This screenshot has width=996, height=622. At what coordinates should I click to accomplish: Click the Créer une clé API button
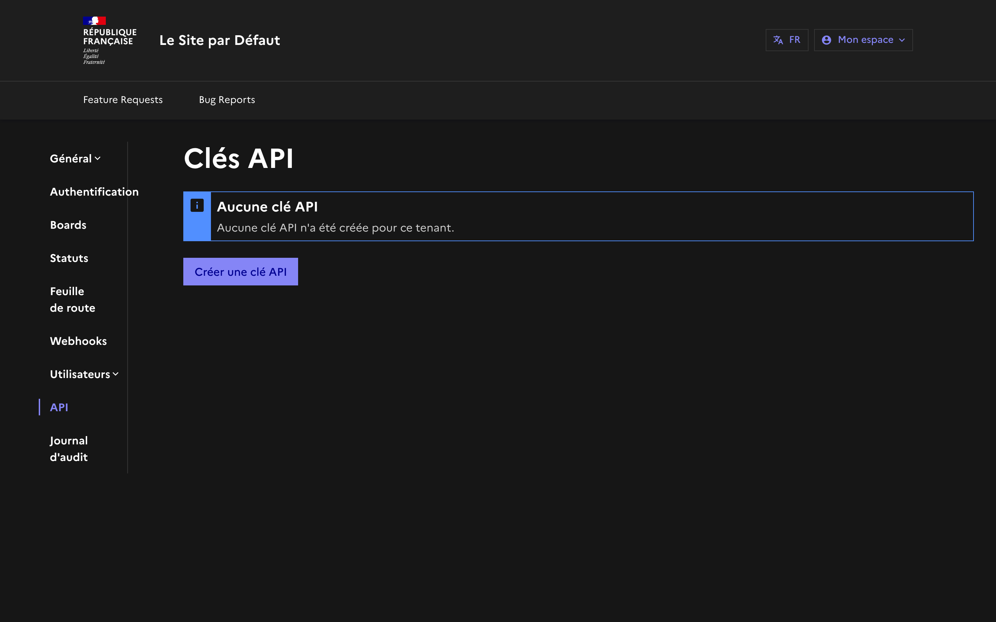click(x=240, y=271)
